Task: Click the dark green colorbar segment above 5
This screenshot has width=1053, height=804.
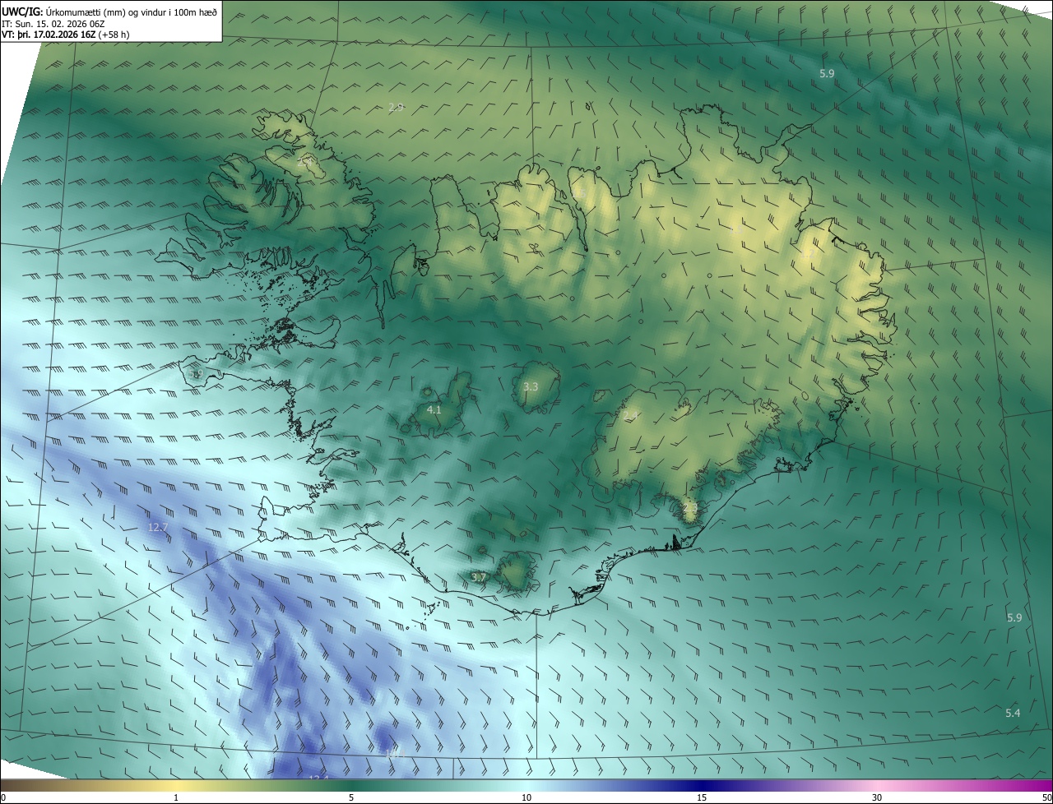Action: (351, 786)
